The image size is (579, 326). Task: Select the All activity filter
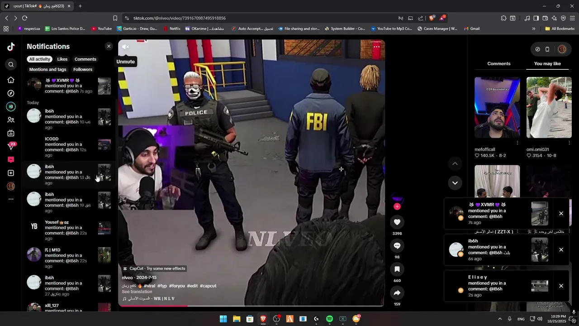click(40, 59)
